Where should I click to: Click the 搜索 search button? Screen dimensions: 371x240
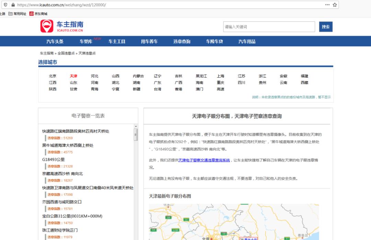pyautogui.click(x=326, y=26)
